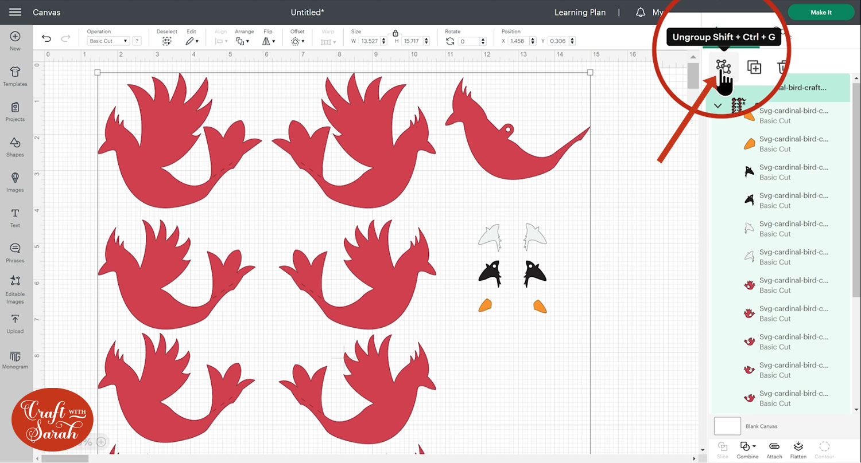Open the hamburger main menu
The width and height of the screenshot is (861, 463).
point(15,12)
